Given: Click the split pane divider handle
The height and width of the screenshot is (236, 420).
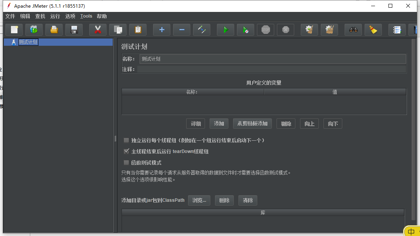Looking at the screenshot, I should pos(115,138).
